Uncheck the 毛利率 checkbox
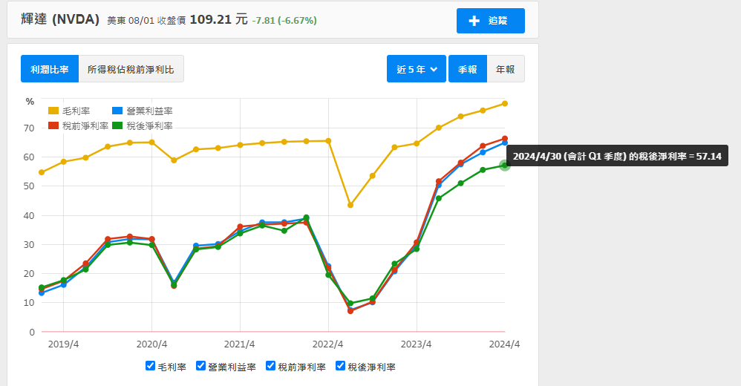 [151, 366]
